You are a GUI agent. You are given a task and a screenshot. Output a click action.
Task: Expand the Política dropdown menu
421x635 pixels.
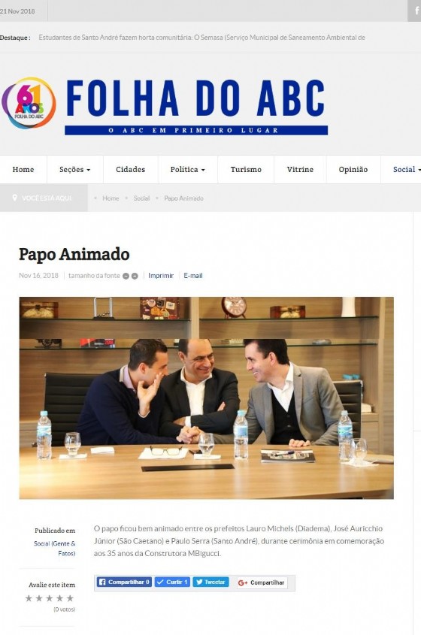tap(188, 169)
